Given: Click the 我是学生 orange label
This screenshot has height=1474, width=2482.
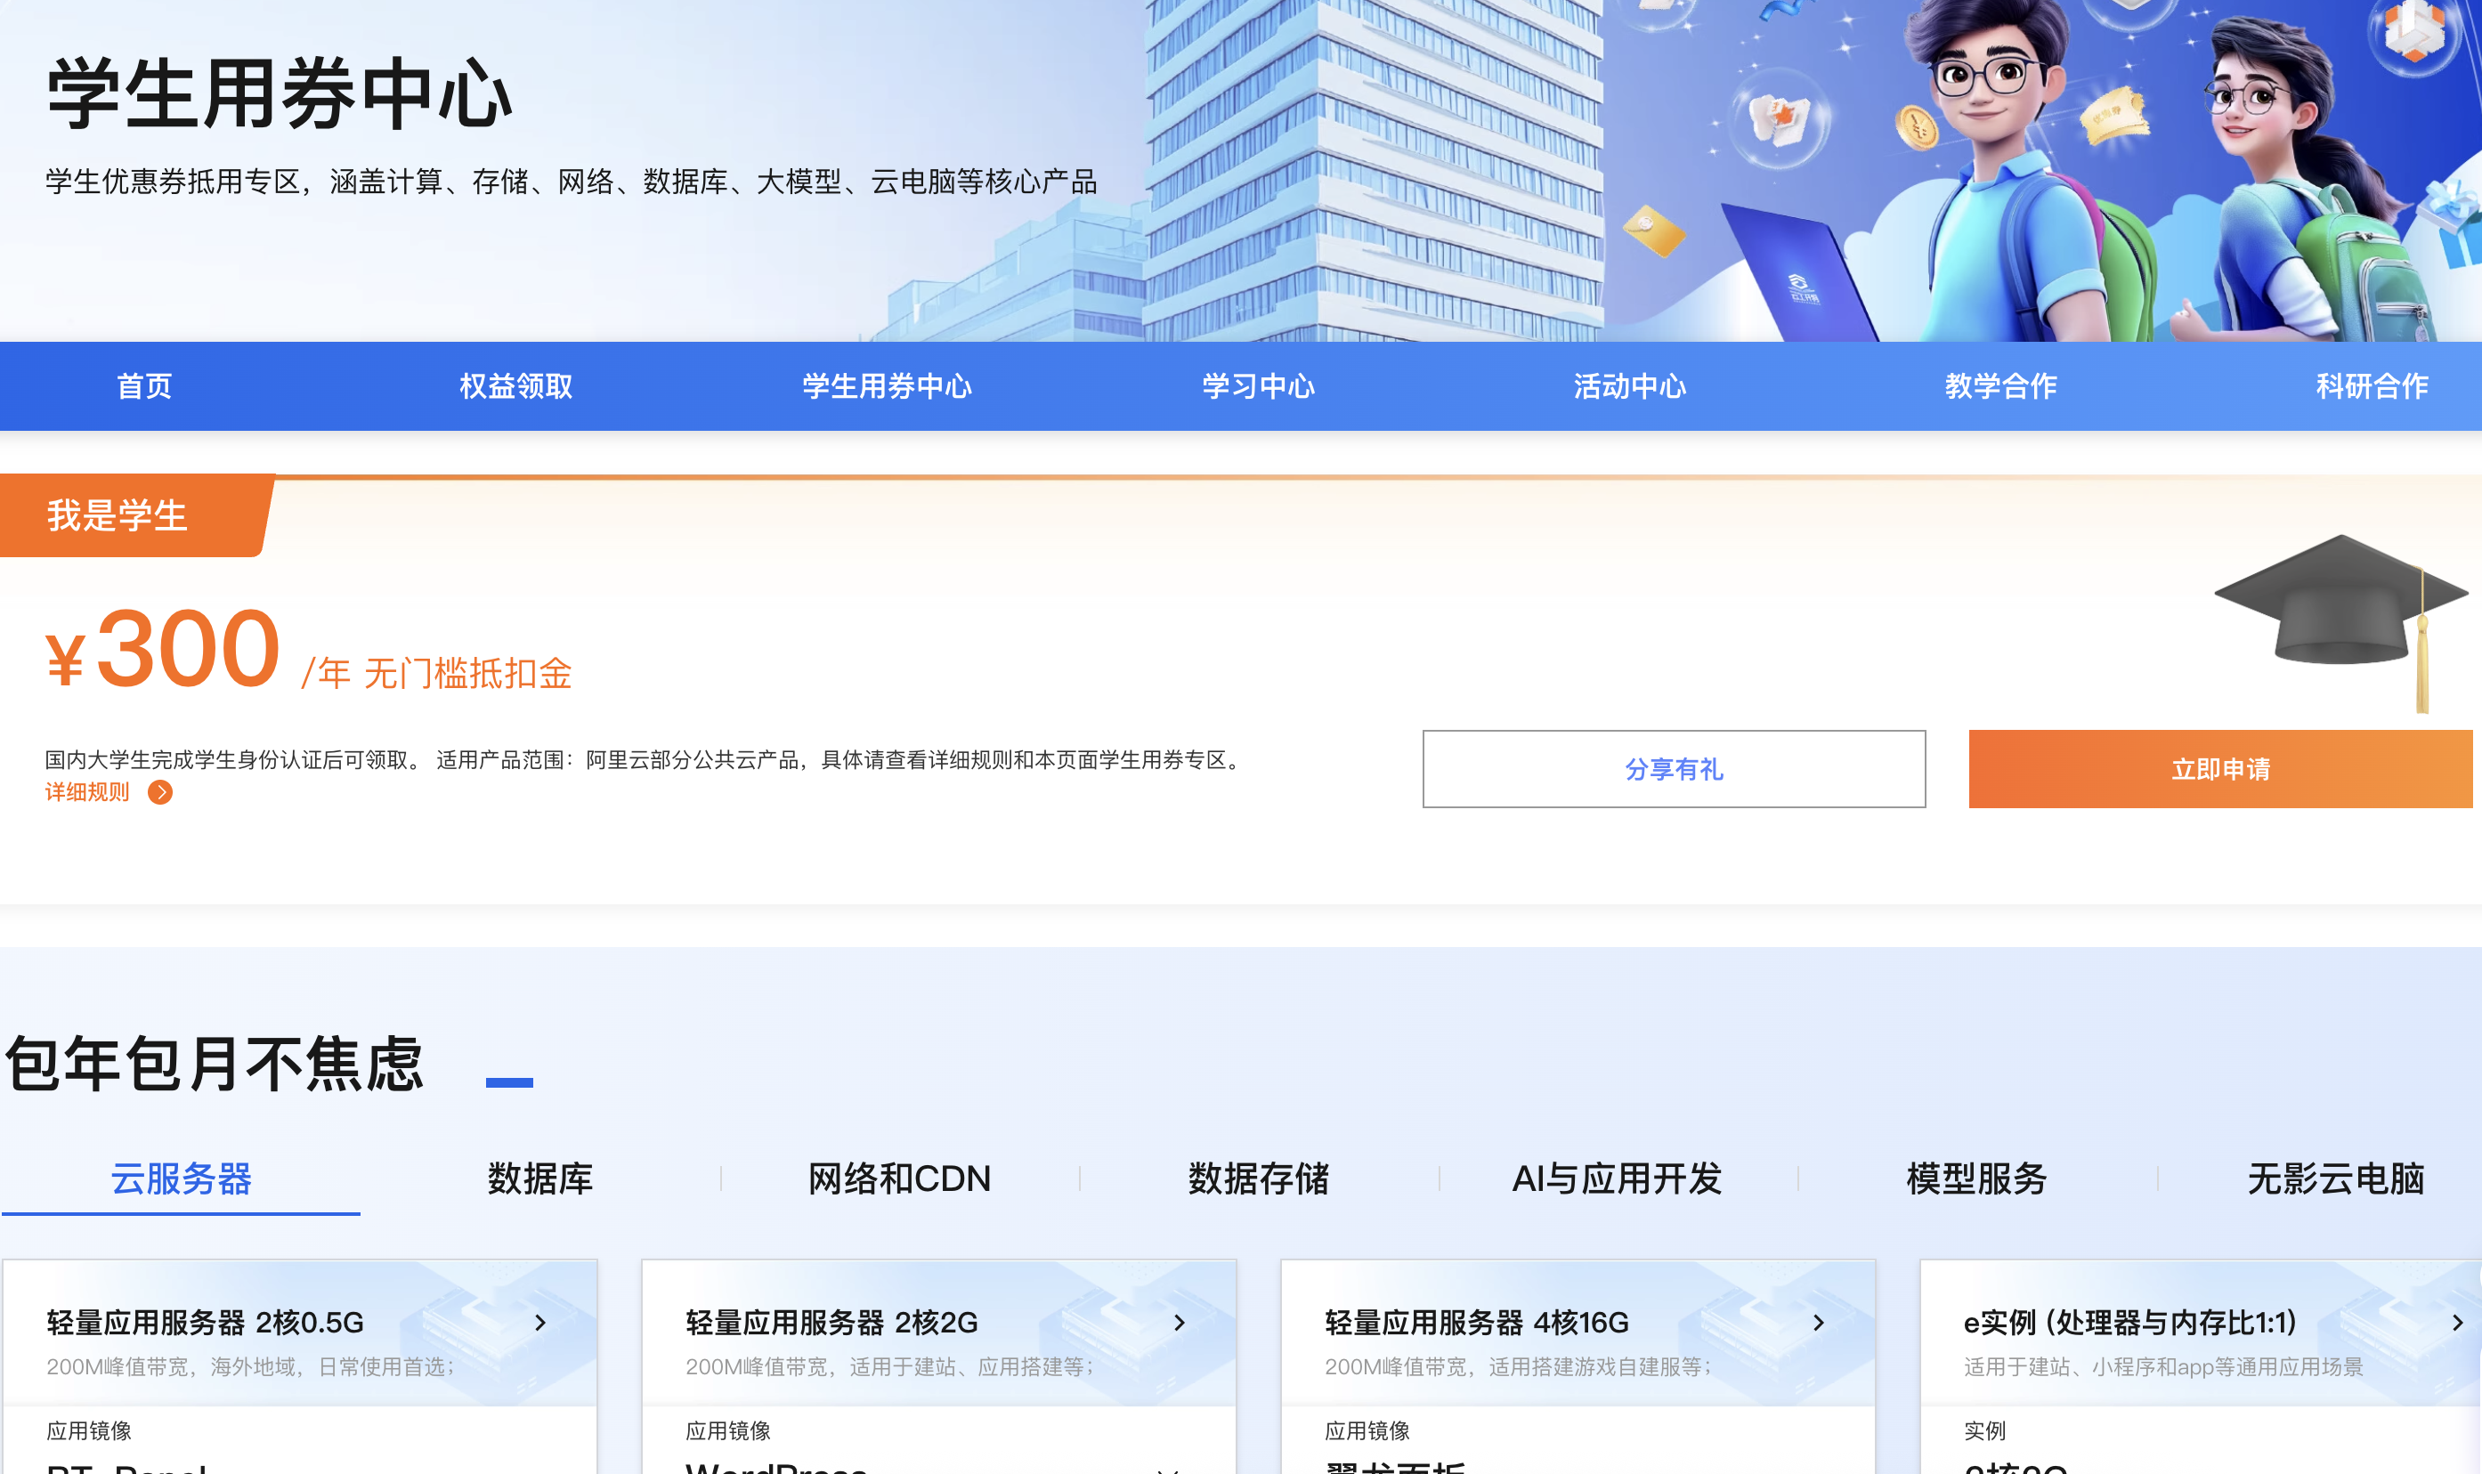Looking at the screenshot, I should click(x=118, y=515).
